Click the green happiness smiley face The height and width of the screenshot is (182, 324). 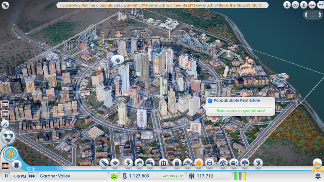coord(114,176)
